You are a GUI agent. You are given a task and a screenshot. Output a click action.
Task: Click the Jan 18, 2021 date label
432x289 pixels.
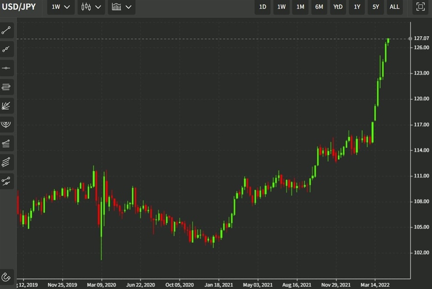218,285
